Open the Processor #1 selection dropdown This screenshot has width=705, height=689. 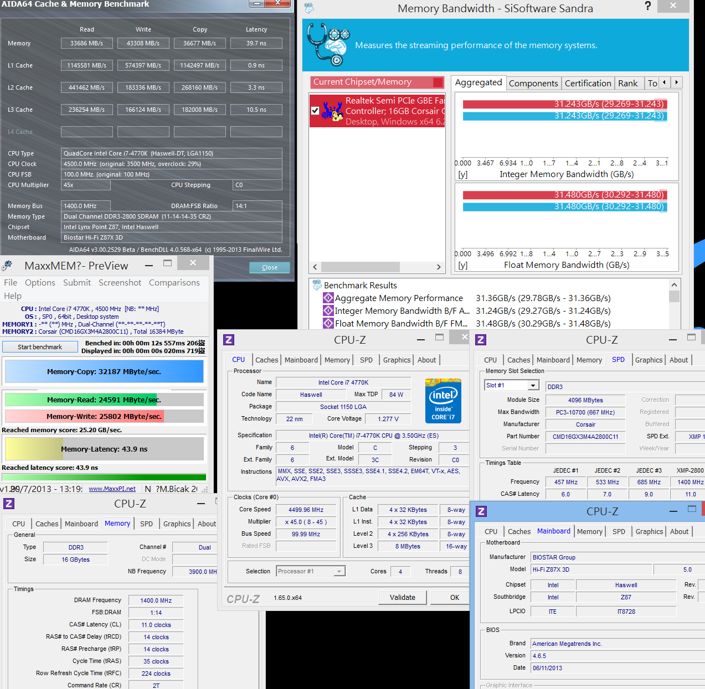(x=311, y=571)
